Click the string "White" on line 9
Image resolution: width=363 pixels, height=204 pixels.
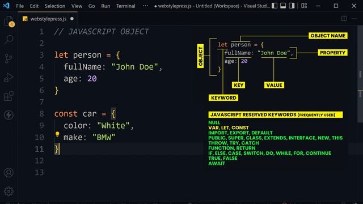[x=113, y=125]
